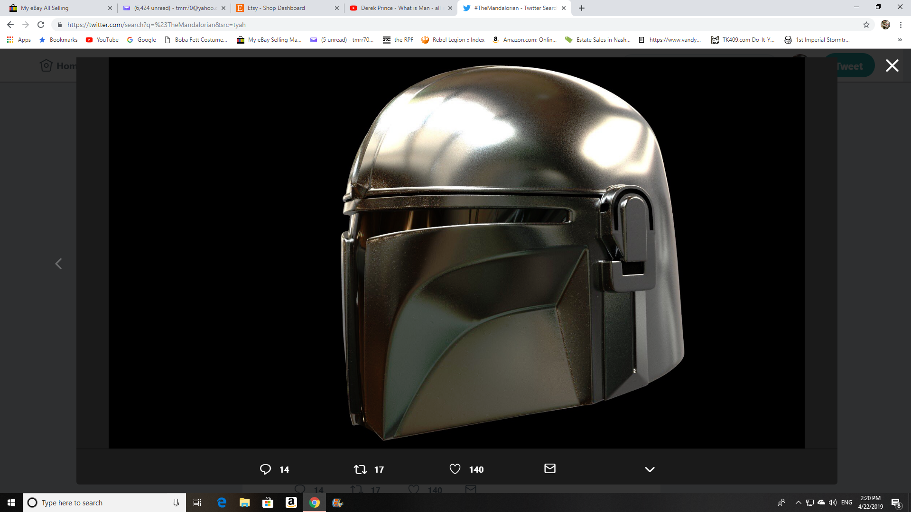Image resolution: width=911 pixels, height=512 pixels.
Task: Open Twitter Home behind the overlay
Action: [58, 66]
